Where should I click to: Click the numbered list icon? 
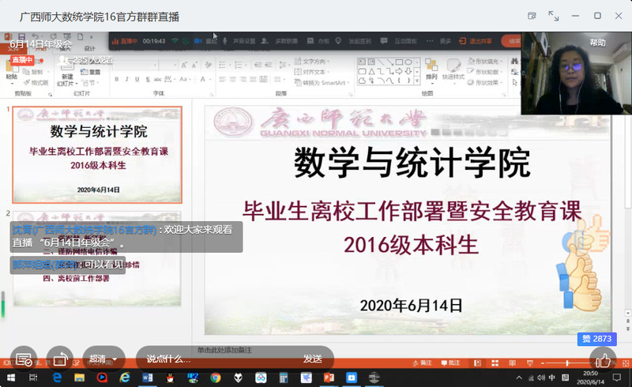[239, 65]
